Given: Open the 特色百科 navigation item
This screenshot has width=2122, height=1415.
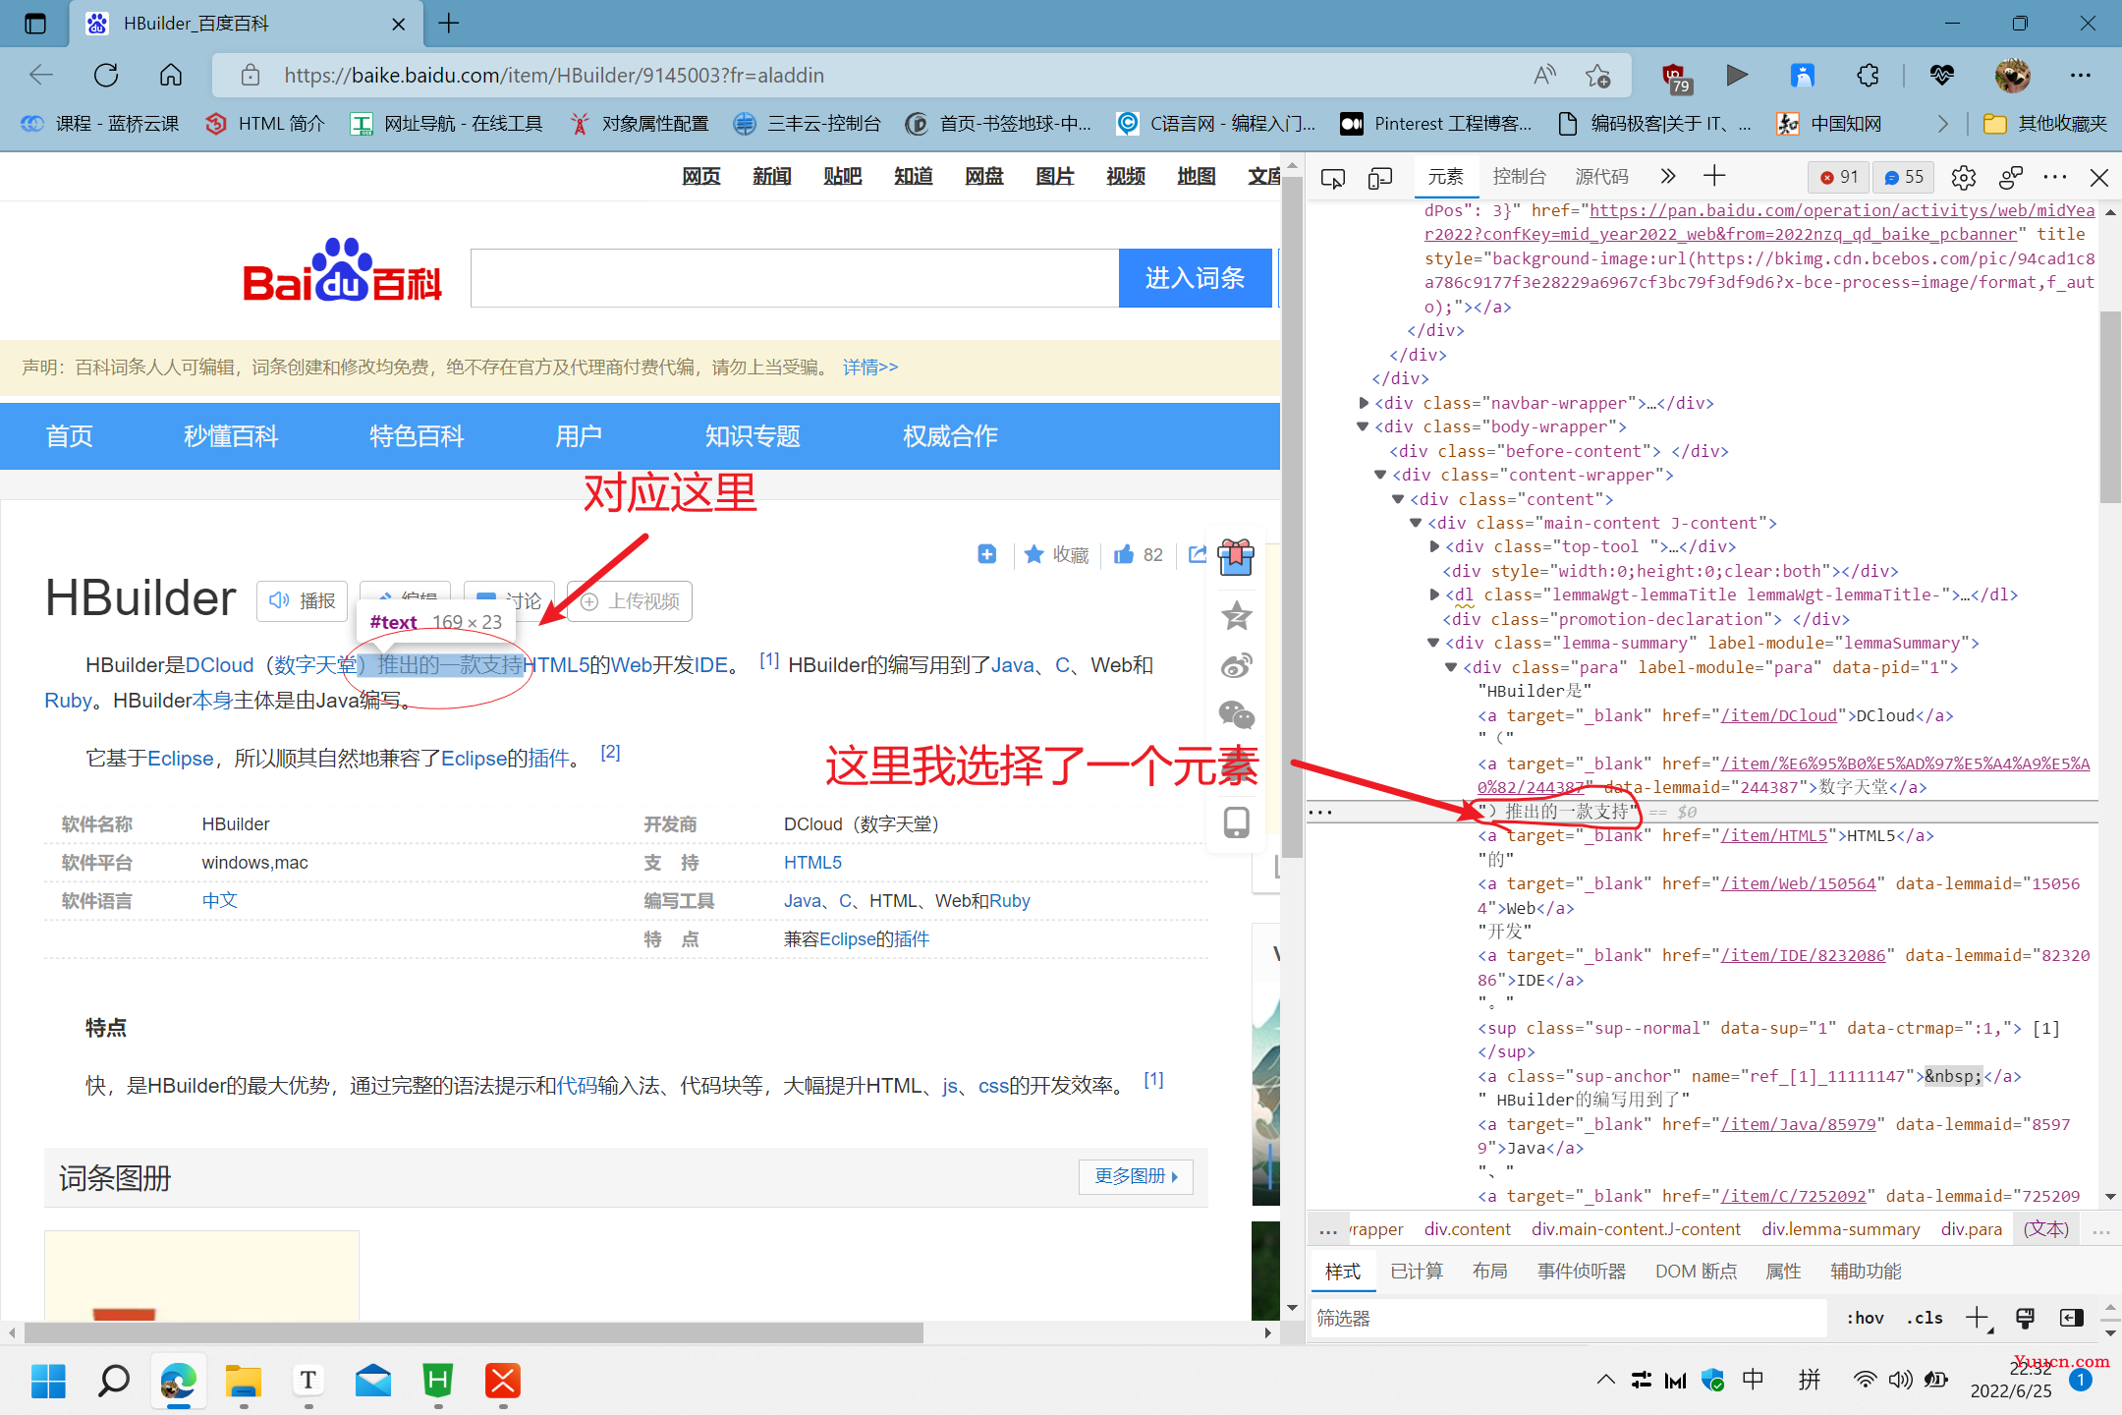Looking at the screenshot, I should [x=417, y=436].
